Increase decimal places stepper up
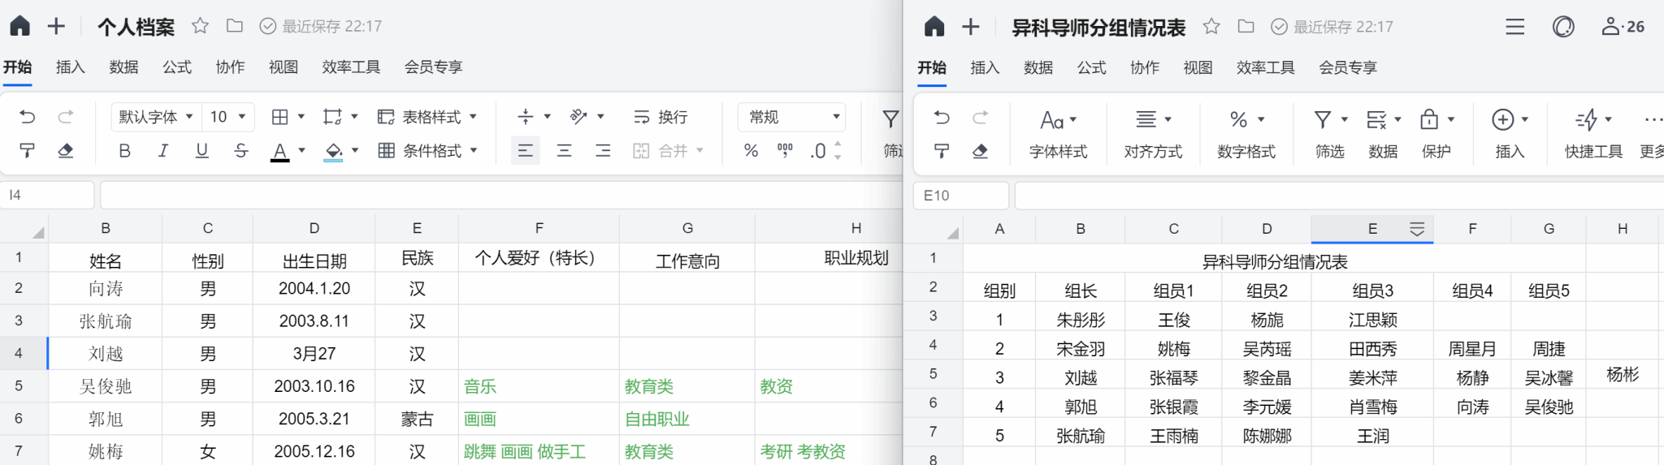This screenshot has height=465, width=1664. [x=838, y=145]
